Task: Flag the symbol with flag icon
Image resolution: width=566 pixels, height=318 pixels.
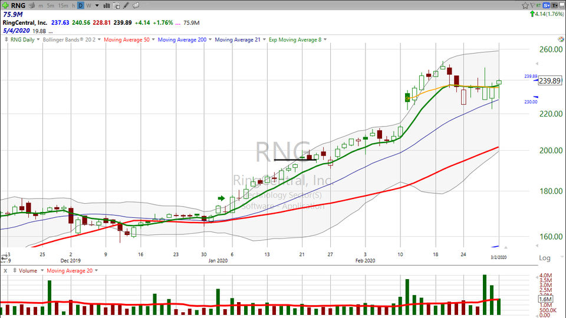Action: click(x=532, y=5)
